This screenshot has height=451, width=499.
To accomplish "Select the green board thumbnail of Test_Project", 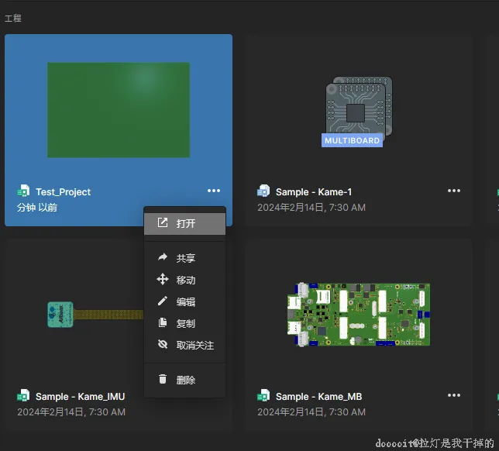I will click(x=119, y=110).
